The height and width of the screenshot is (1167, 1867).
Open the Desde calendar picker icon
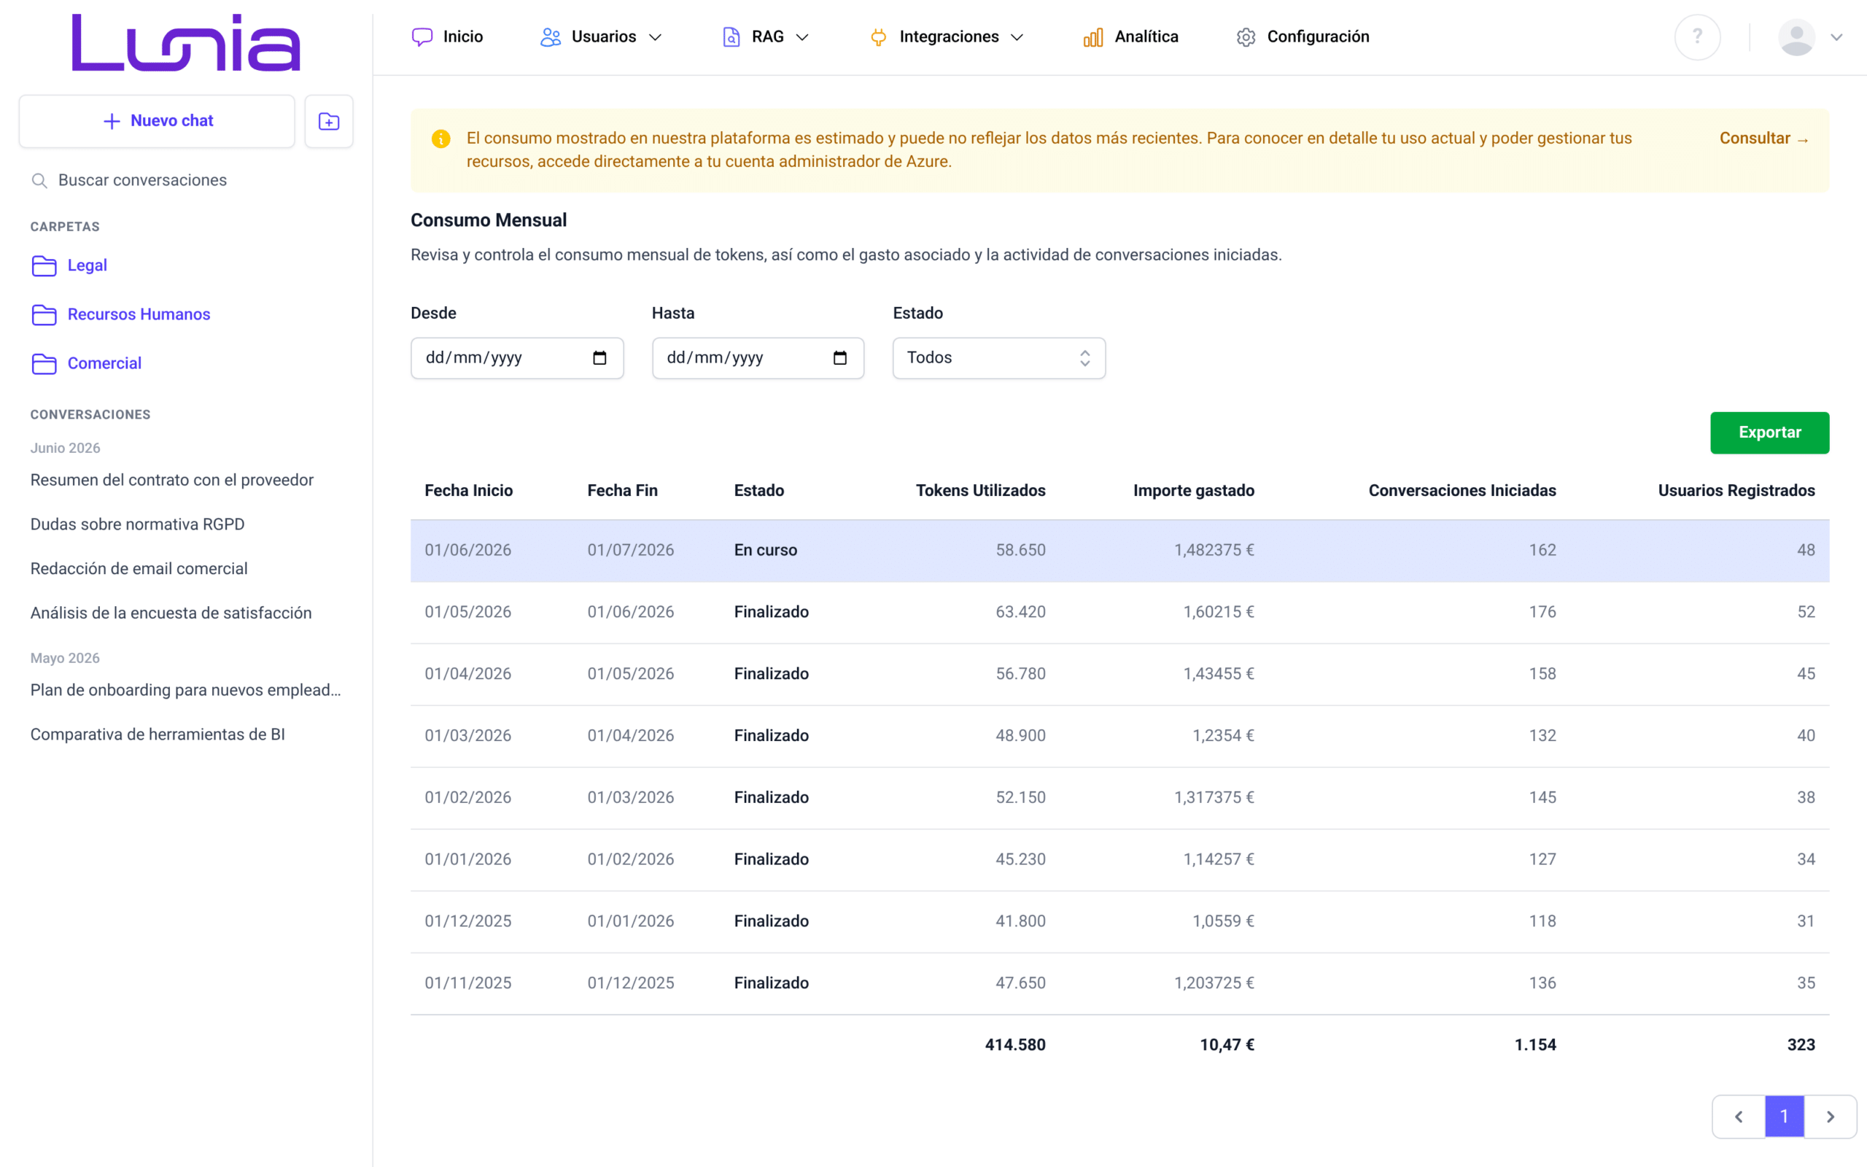[x=599, y=358]
